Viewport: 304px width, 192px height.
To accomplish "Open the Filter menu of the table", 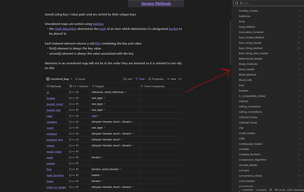I will (140, 79).
